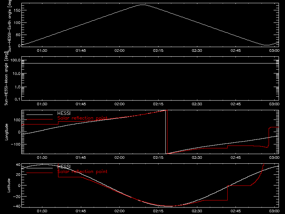This screenshot has height=214, width=285.
Task: Click the Sun-HESSI-Earth angle axis title
Action: [x=10, y=26]
